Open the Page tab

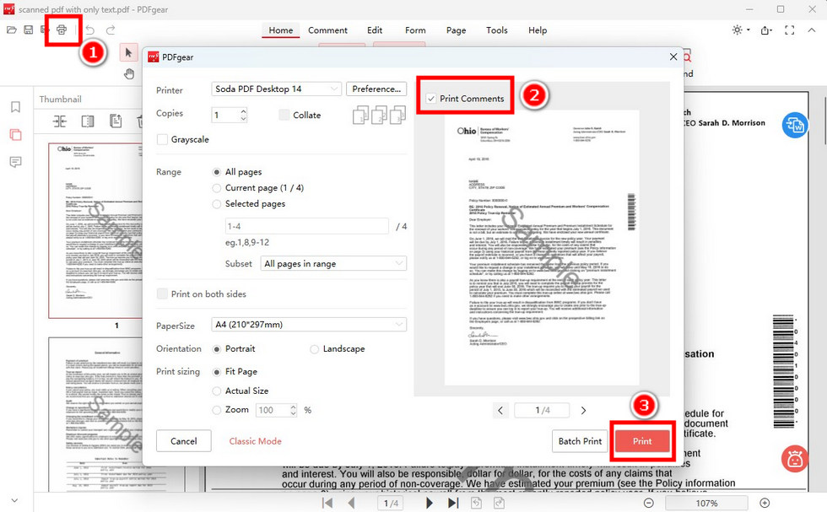[x=456, y=30]
